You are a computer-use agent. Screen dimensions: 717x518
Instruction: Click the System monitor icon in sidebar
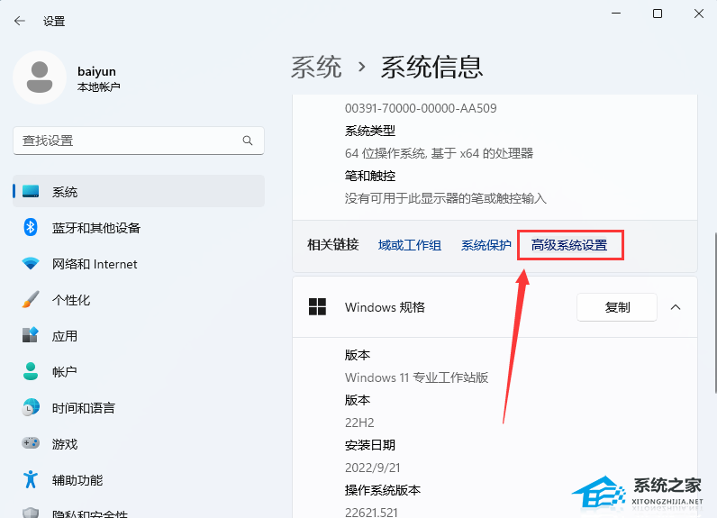[31, 192]
